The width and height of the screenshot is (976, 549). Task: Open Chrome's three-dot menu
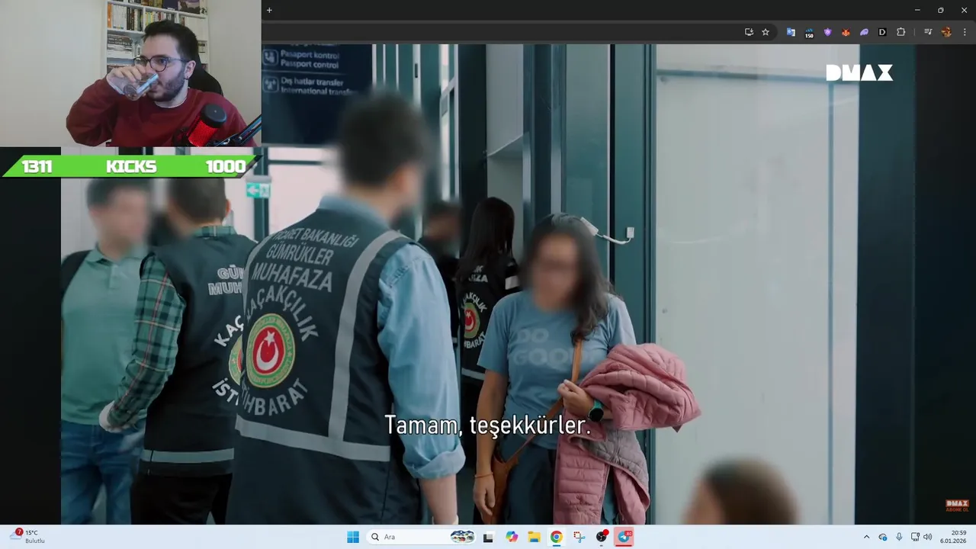click(x=965, y=32)
